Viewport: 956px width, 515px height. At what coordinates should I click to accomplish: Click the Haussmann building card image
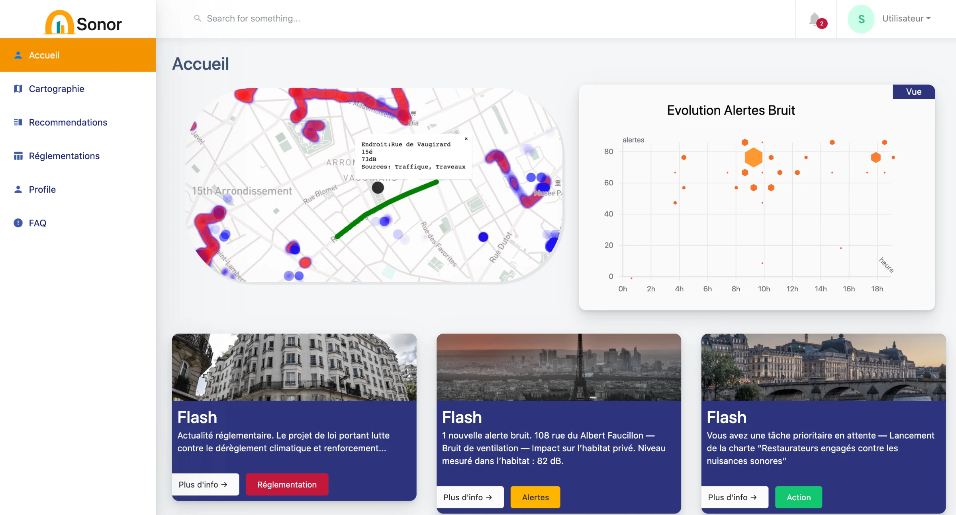point(294,367)
